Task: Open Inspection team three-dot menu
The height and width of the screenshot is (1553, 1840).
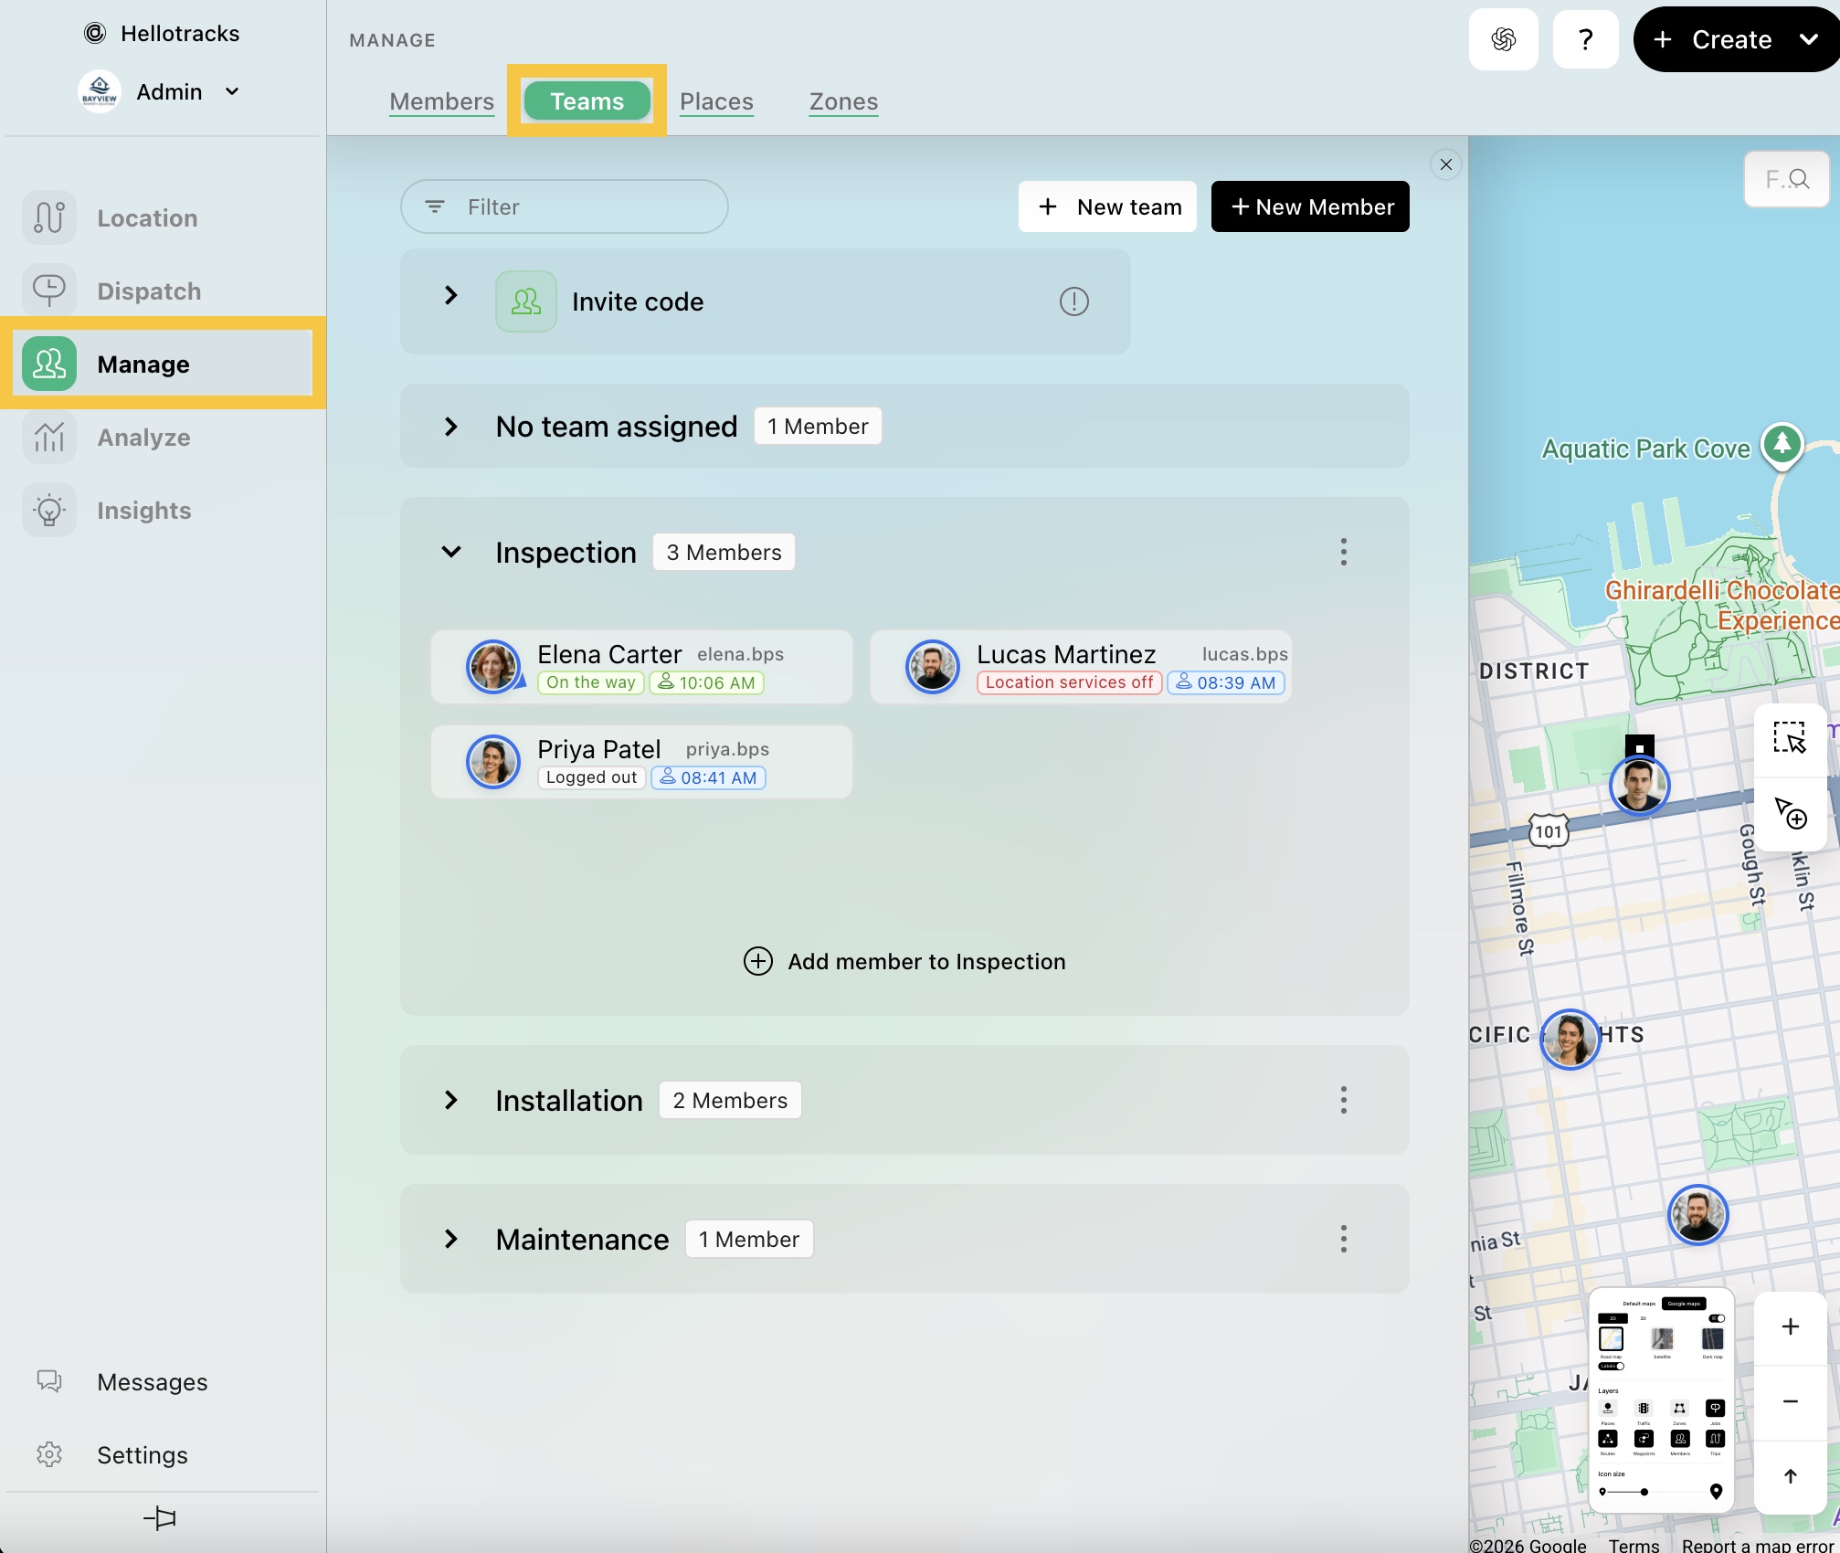Action: coord(1343,552)
